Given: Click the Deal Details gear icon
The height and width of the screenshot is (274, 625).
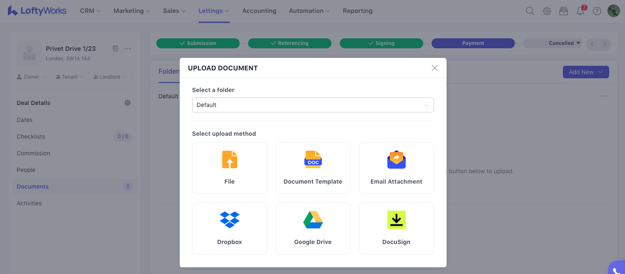Looking at the screenshot, I should (128, 103).
